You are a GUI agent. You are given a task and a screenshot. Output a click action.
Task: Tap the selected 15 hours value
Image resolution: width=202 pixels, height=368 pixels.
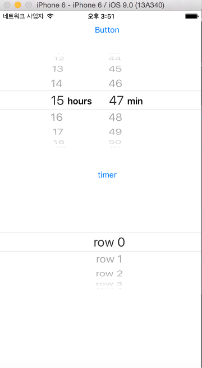71,101
